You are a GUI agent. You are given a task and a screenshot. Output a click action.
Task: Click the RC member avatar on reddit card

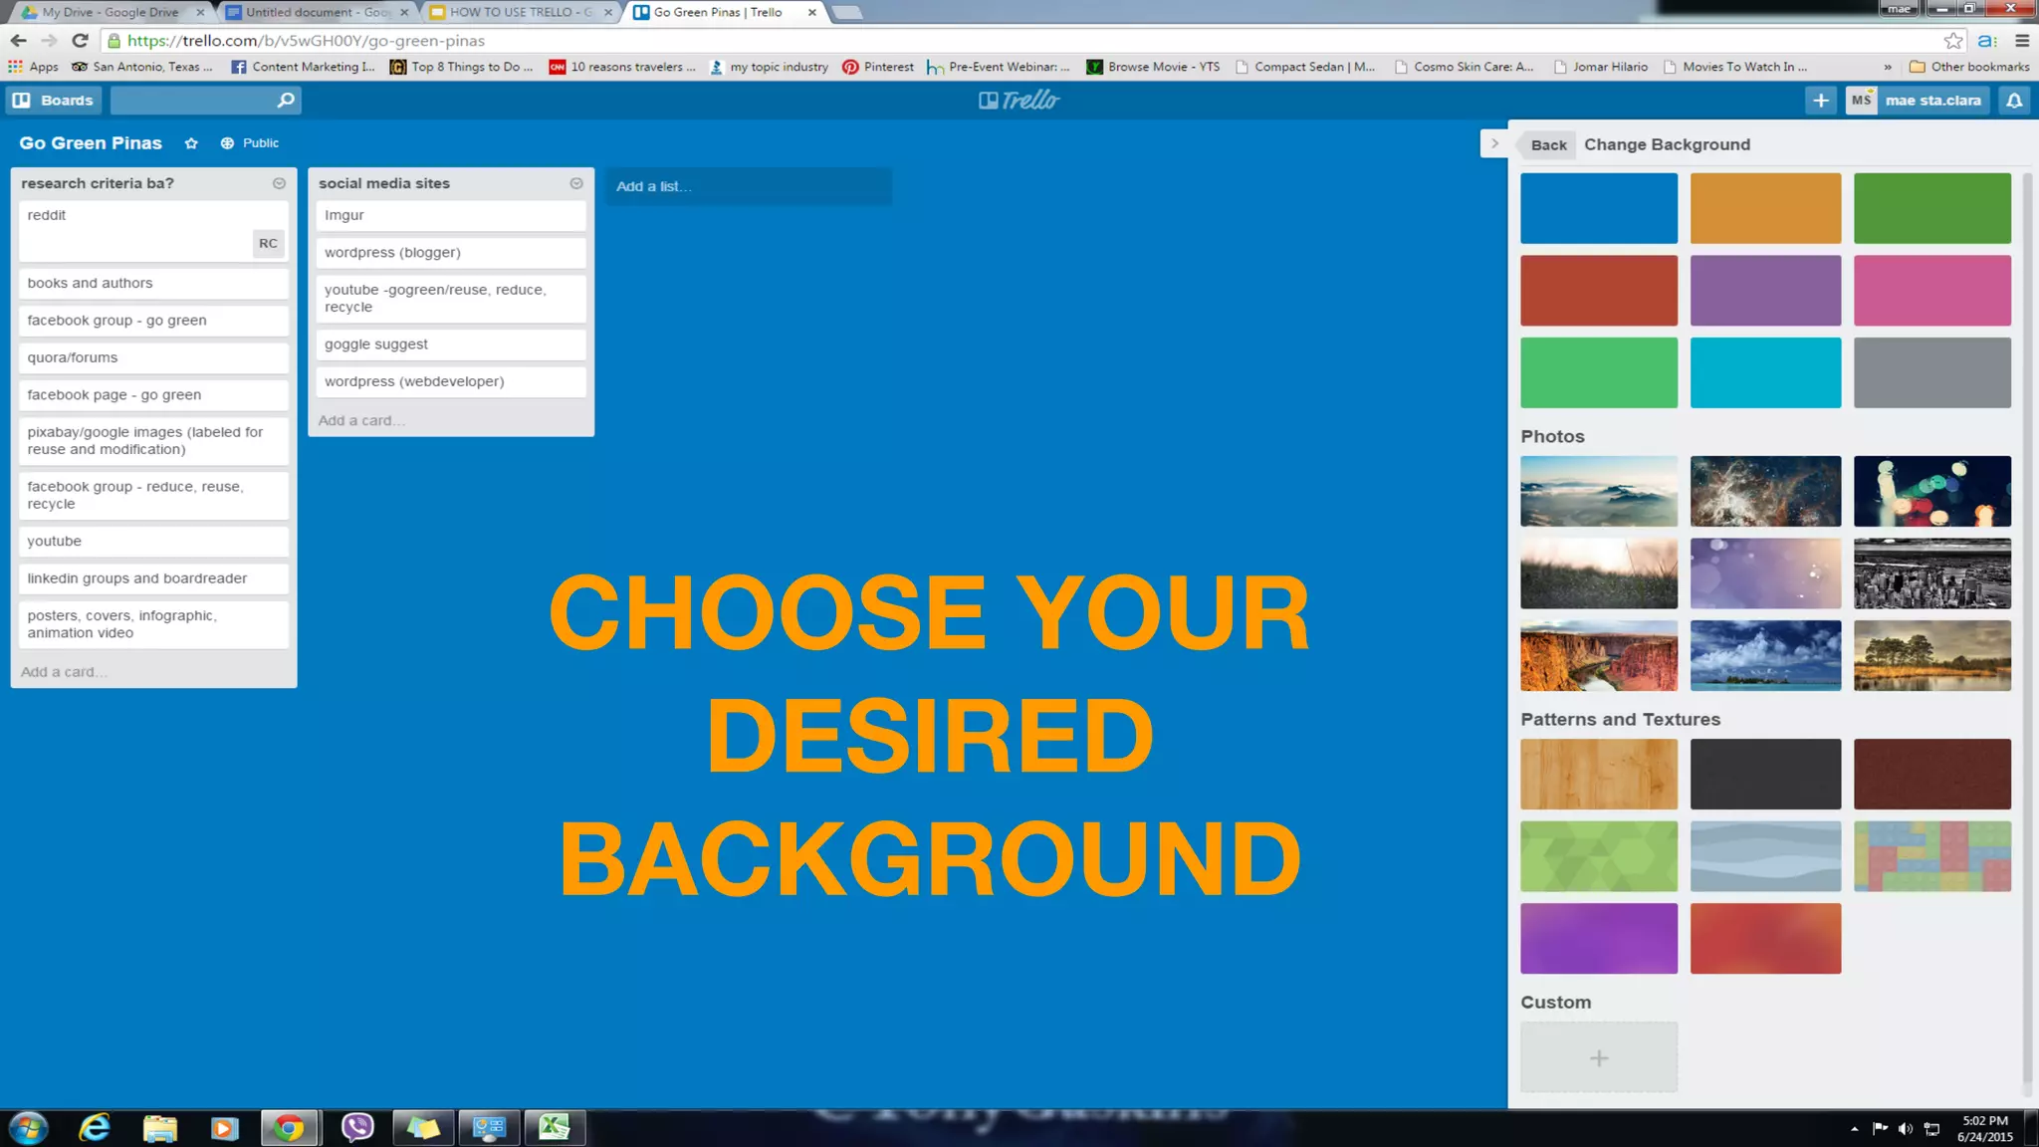268,243
